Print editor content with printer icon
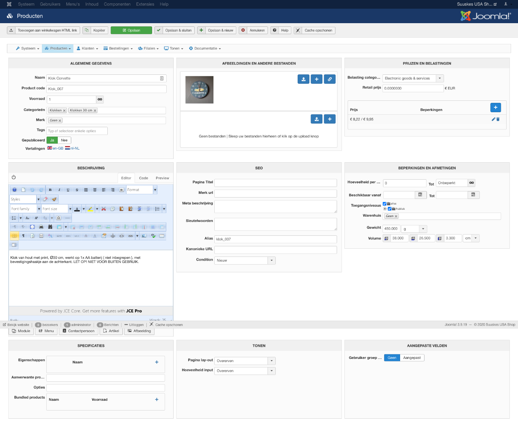The image size is (518, 439). tap(41, 227)
